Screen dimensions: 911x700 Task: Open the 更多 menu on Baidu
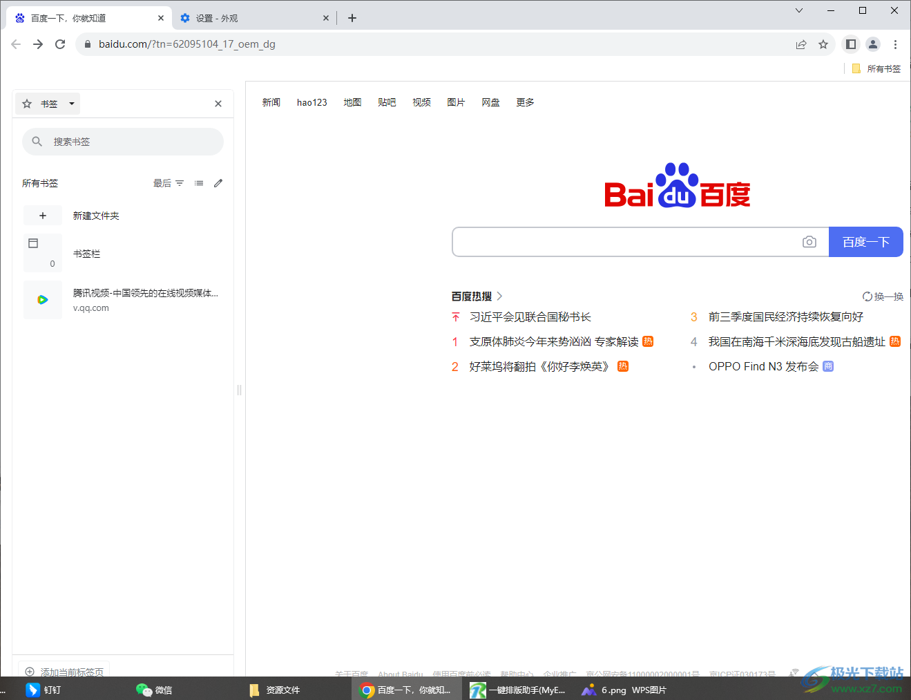526,102
